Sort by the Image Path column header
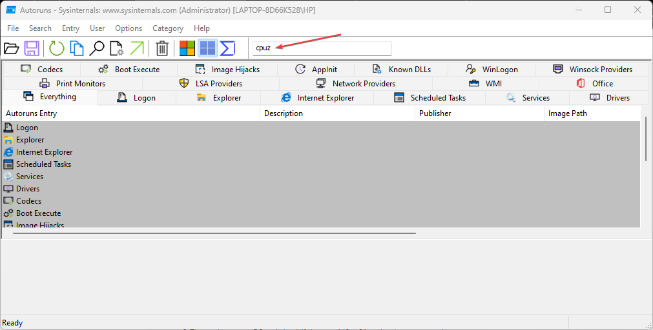Image resolution: width=653 pixels, height=330 pixels. click(592, 113)
